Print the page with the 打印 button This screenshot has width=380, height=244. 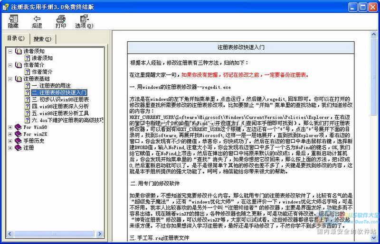pos(61,21)
